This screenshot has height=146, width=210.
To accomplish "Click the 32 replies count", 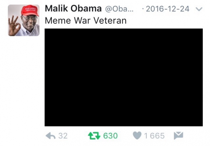I will 63,136.
